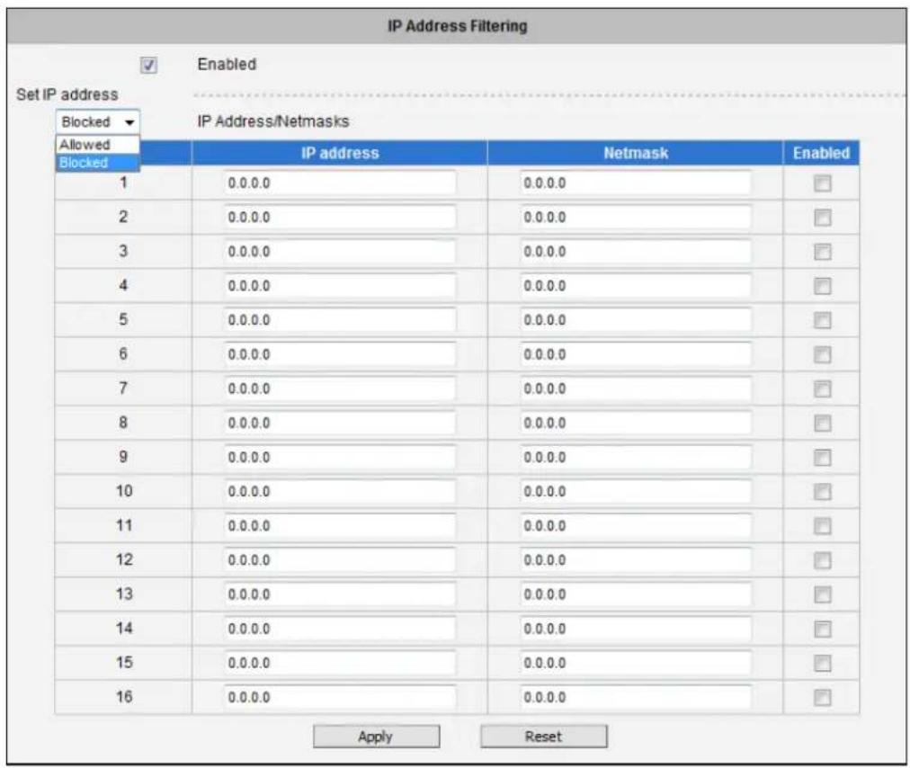Image resolution: width=910 pixels, height=768 pixels.
Task: Tick the Enabled checkbox for row 2
Action: (x=822, y=218)
